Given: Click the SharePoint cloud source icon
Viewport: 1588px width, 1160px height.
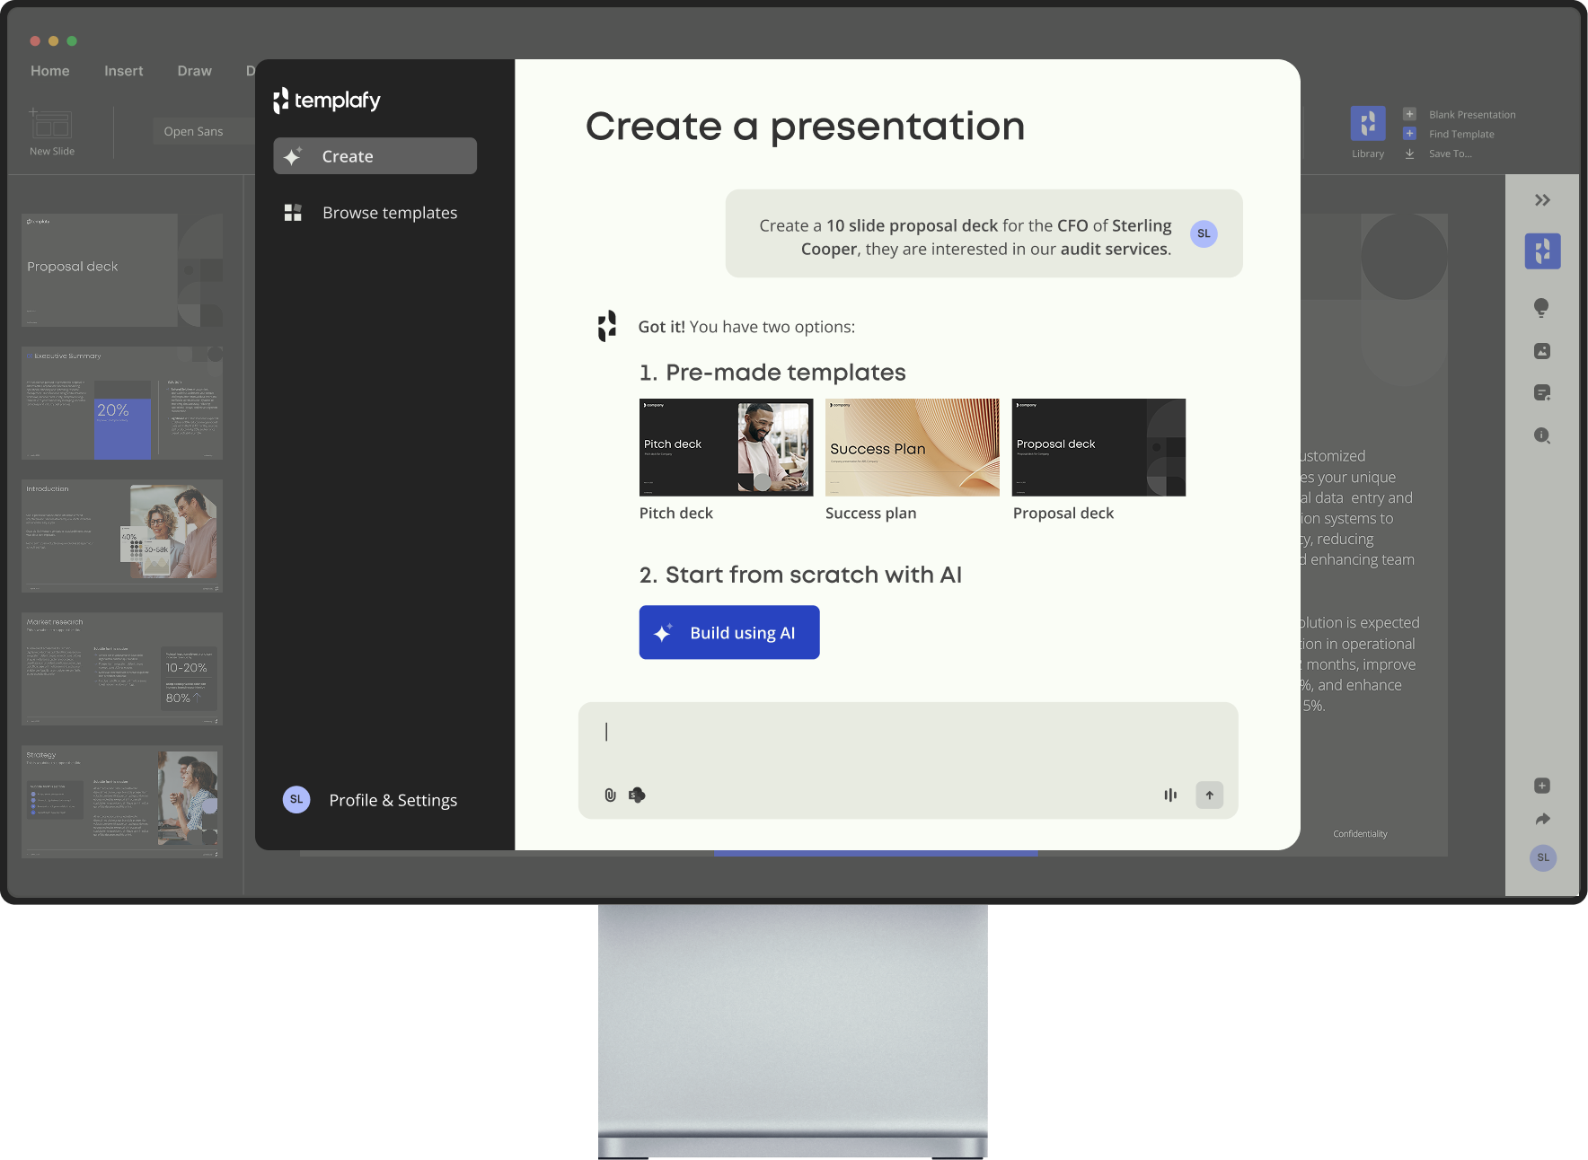Looking at the screenshot, I should (637, 795).
